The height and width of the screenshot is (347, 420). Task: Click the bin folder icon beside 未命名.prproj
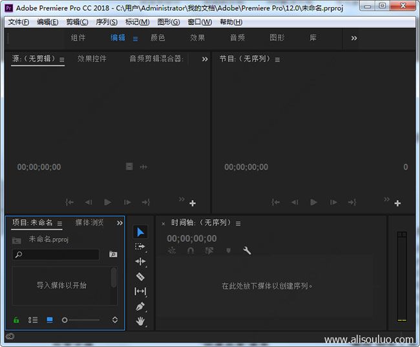(x=17, y=241)
